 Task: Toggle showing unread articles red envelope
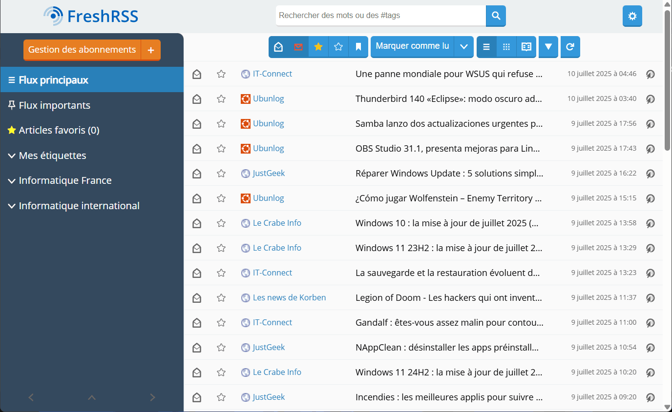298,47
